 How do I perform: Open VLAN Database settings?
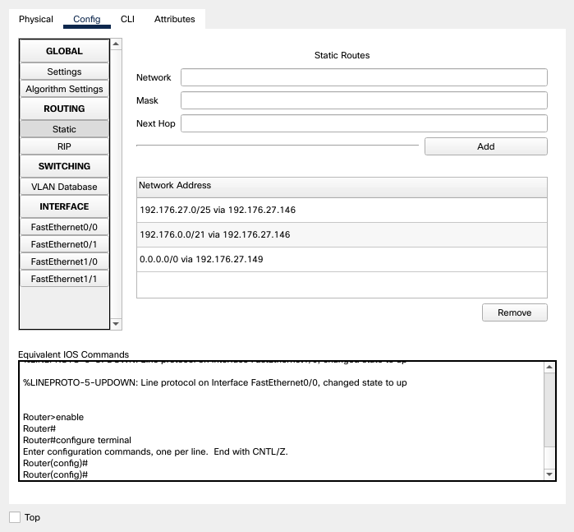pyautogui.click(x=64, y=187)
